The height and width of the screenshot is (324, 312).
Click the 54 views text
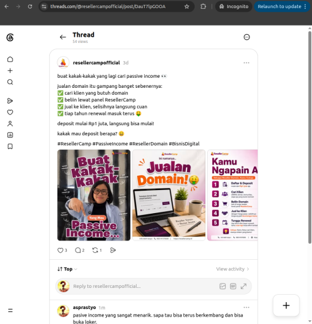(x=80, y=42)
